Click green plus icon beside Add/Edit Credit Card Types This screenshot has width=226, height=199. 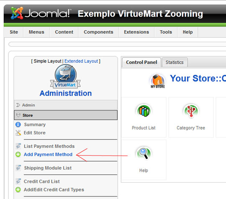(18, 190)
